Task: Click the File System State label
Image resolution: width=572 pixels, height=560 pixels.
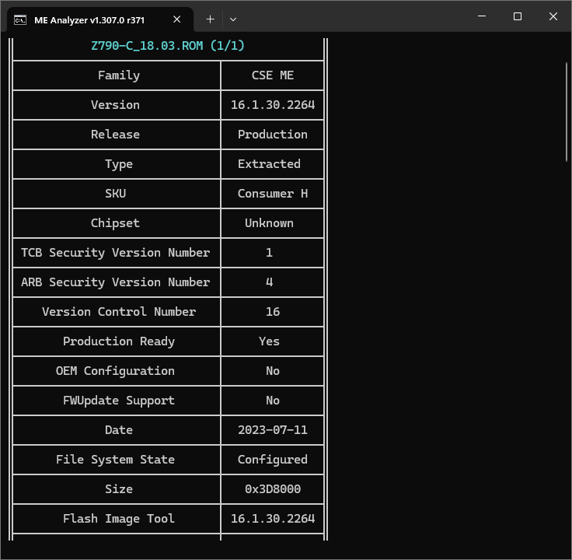Action: pos(115,460)
